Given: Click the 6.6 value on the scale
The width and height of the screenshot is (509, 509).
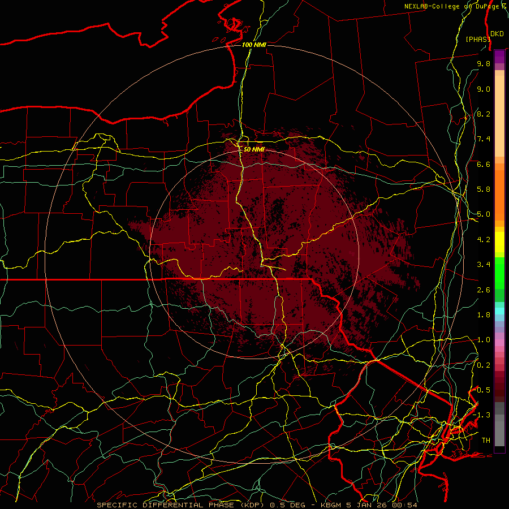Looking at the screenshot, I should pyautogui.click(x=484, y=164).
